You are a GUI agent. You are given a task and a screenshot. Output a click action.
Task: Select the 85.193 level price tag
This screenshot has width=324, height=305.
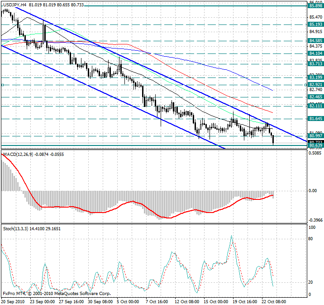click(316, 24)
